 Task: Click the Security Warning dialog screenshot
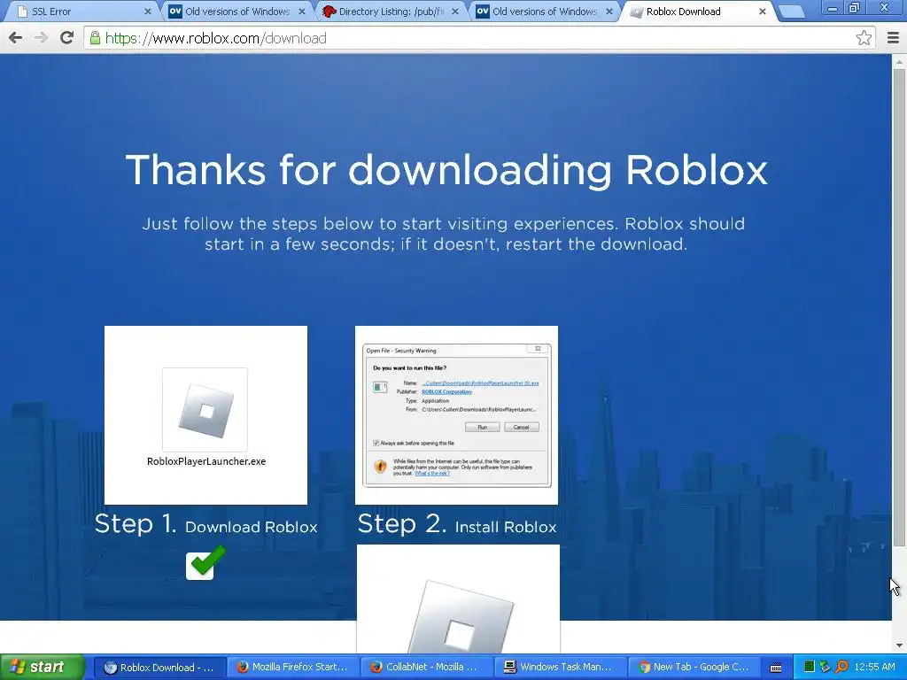point(456,415)
